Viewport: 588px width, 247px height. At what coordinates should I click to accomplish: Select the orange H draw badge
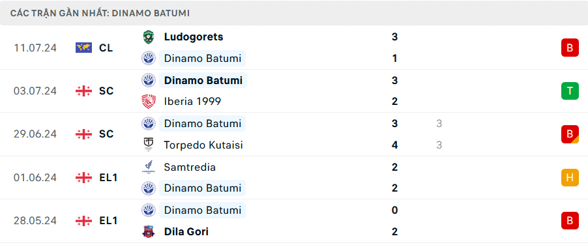pyautogui.click(x=570, y=178)
